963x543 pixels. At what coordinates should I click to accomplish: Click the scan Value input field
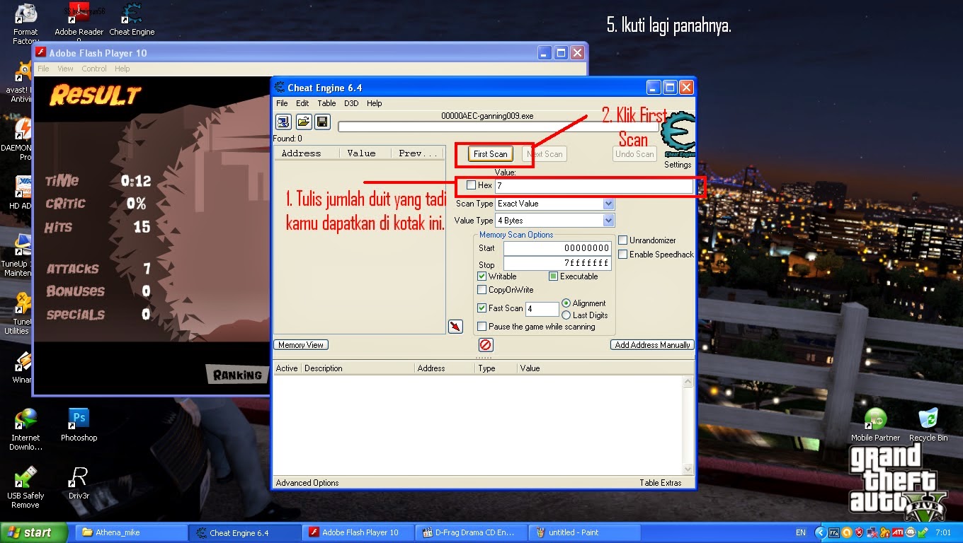[x=593, y=186]
